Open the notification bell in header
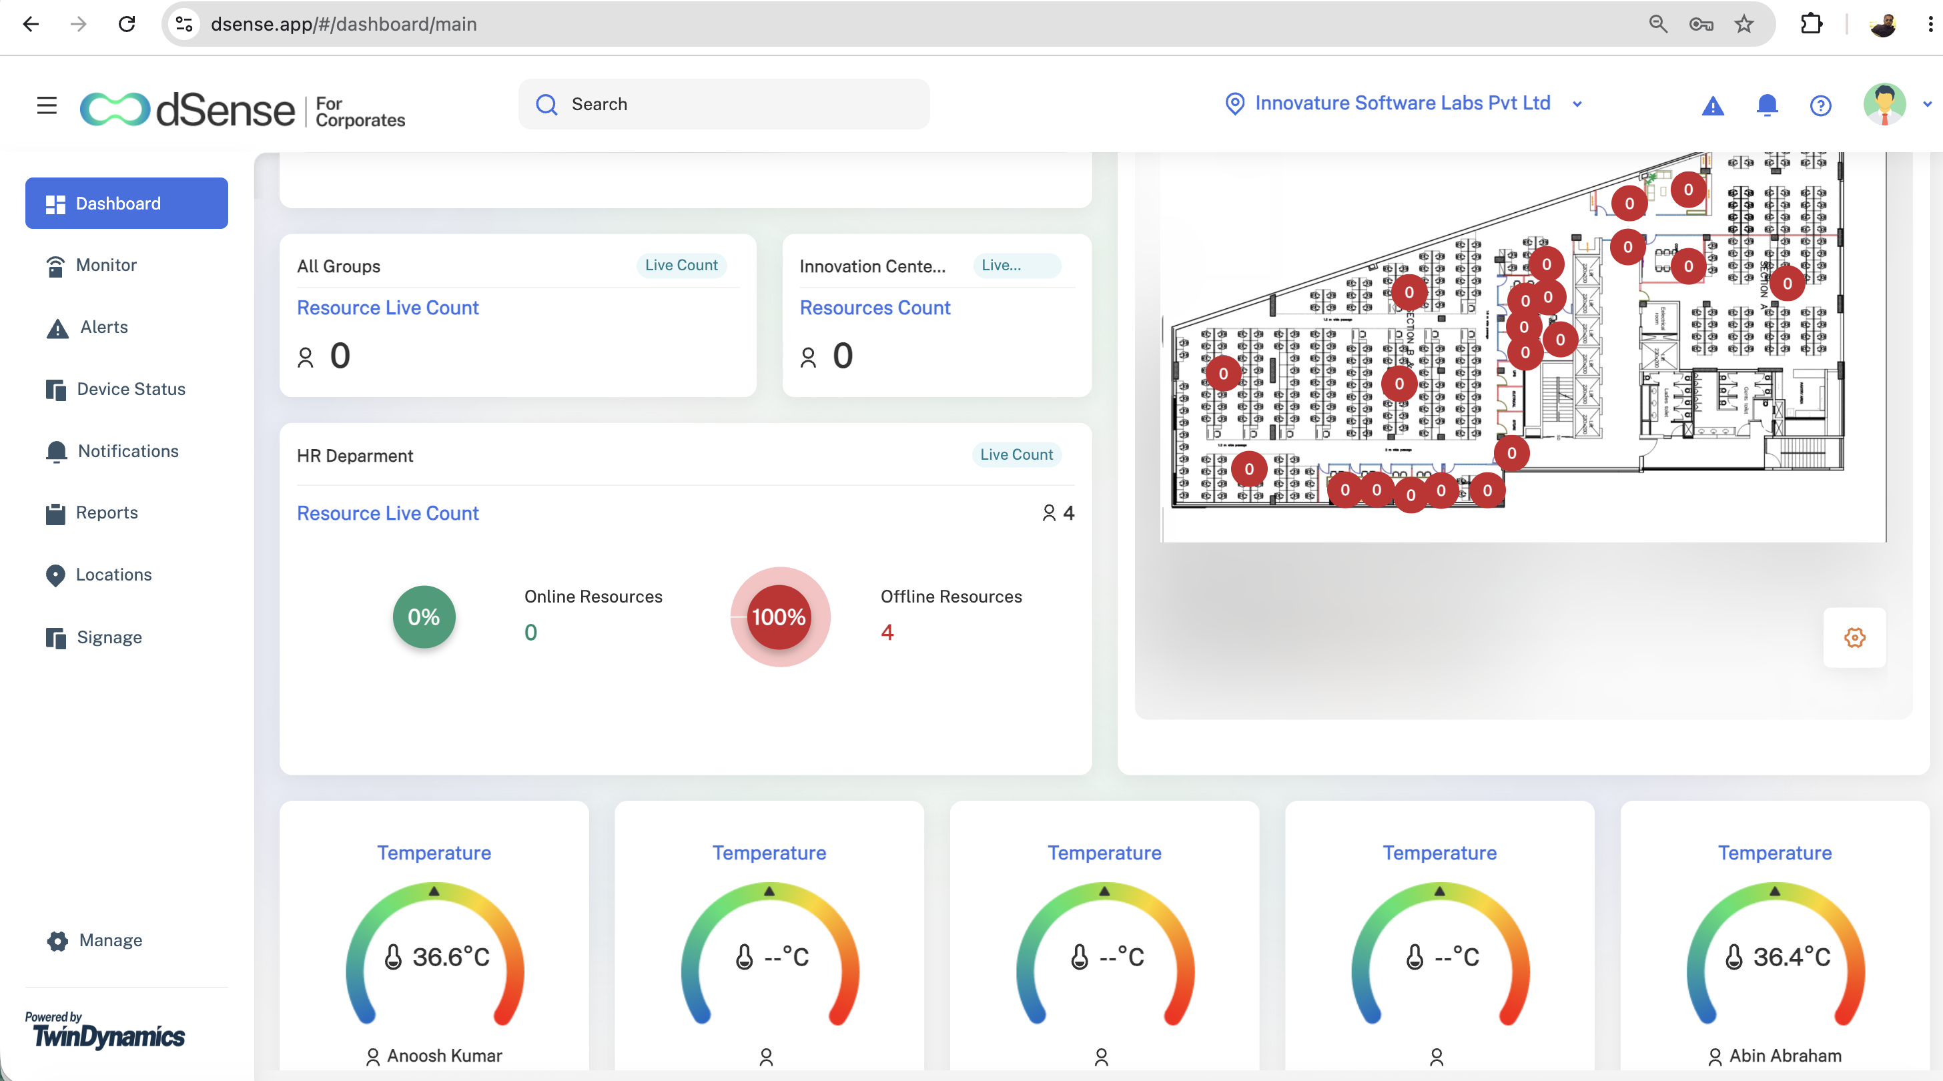Viewport: 1943px width, 1081px height. (x=1768, y=105)
